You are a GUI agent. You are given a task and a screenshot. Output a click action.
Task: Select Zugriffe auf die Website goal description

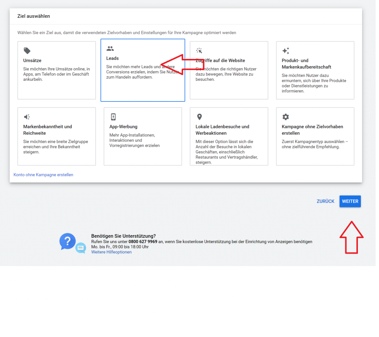[226, 74]
